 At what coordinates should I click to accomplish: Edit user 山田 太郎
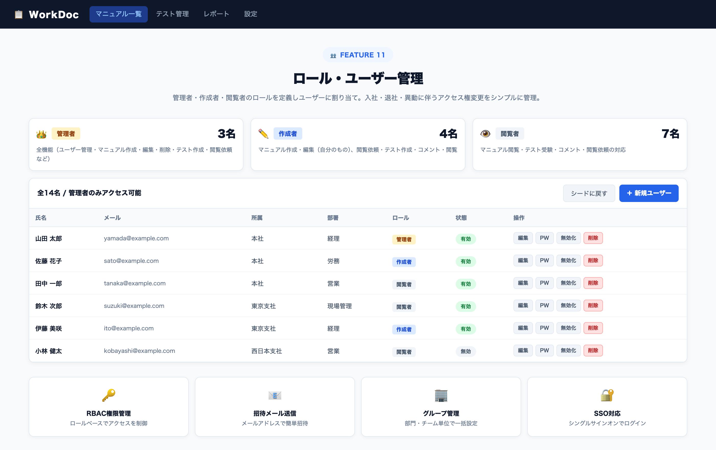click(x=523, y=238)
